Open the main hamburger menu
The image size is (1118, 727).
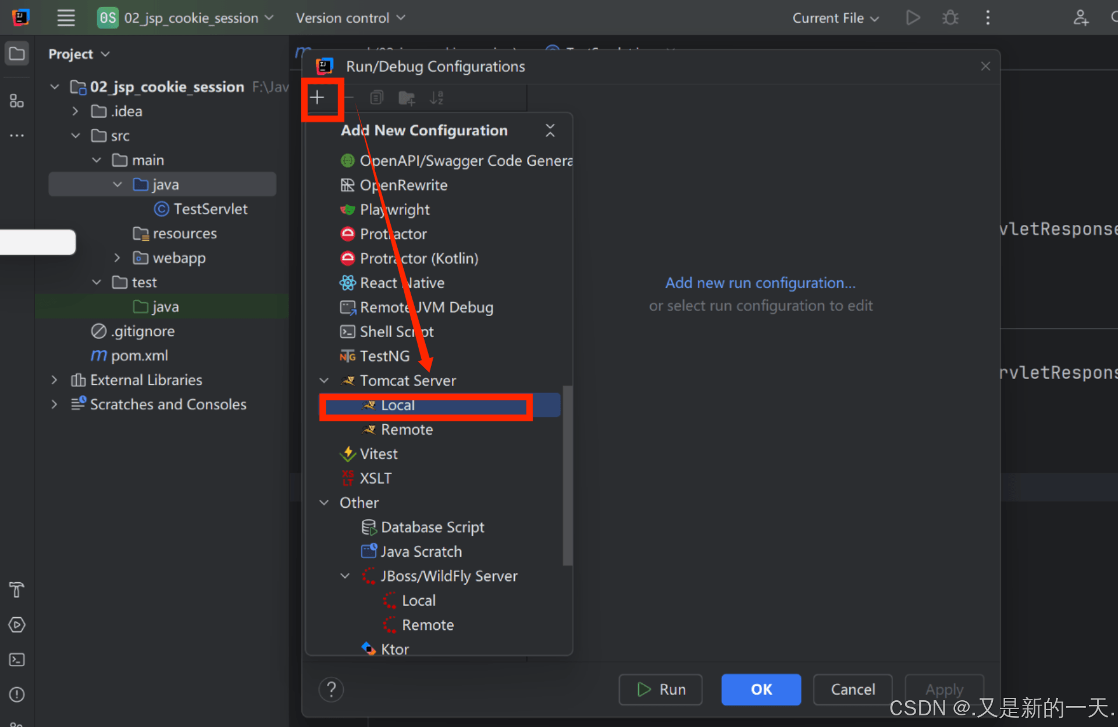point(66,18)
